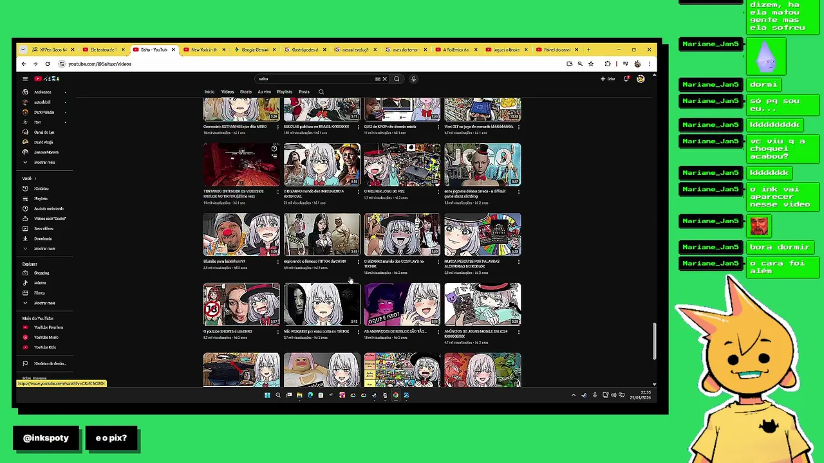824x463 pixels.
Task: Open YouTube Kids link in the sidebar
Action: tap(44, 347)
